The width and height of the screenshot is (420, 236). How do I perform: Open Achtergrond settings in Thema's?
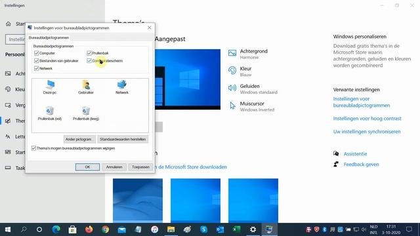point(248,54)
